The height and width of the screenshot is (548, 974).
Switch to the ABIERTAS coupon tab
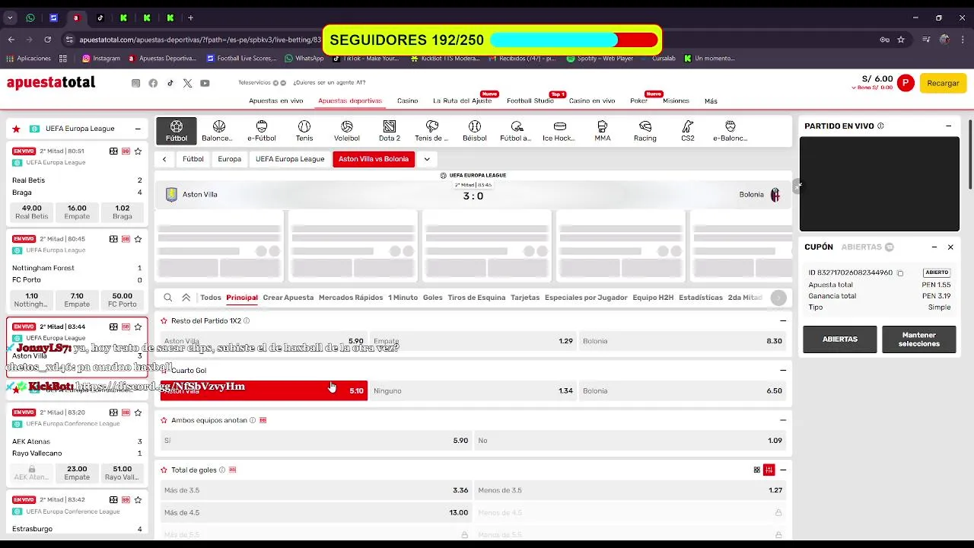pos(867,247)
